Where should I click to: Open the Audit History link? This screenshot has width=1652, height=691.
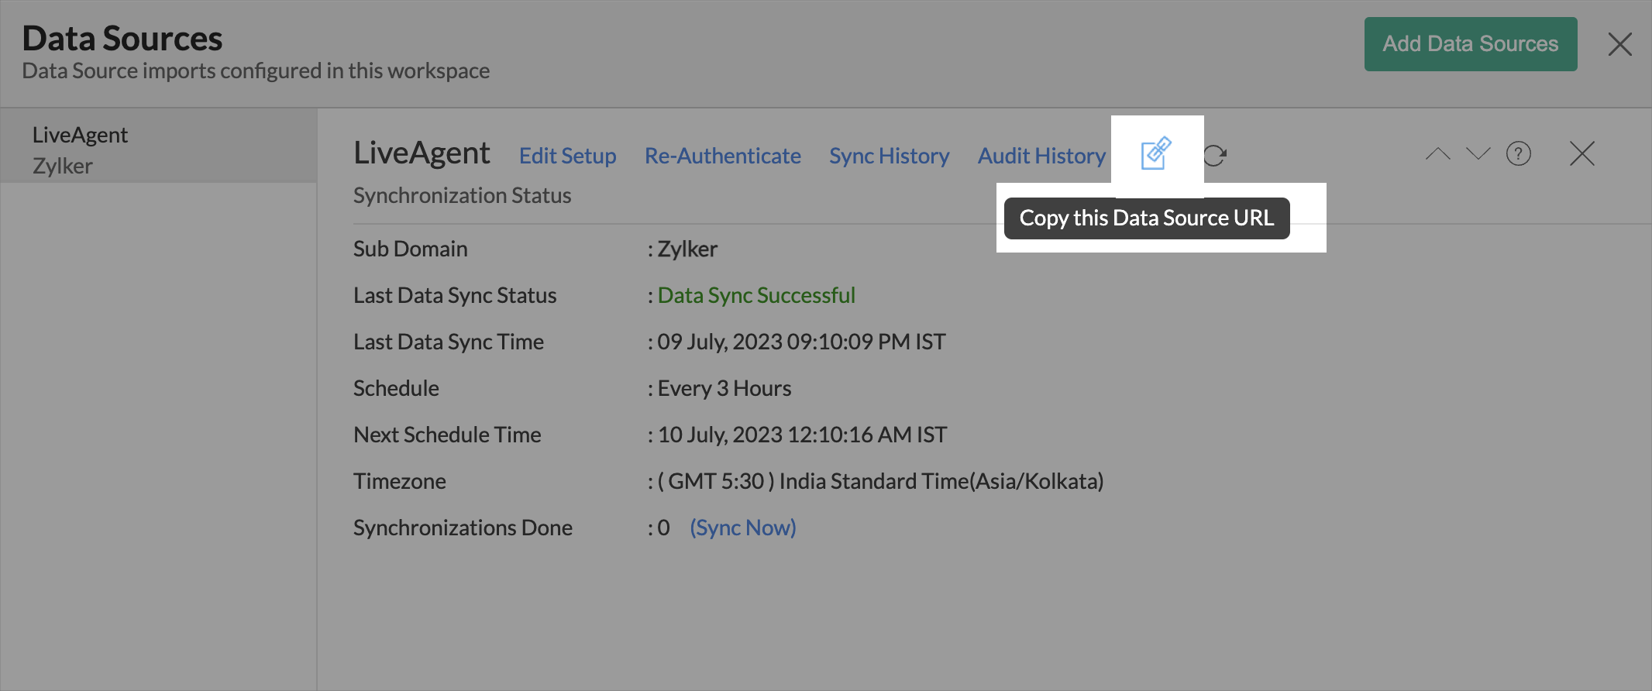(1041, 156)
